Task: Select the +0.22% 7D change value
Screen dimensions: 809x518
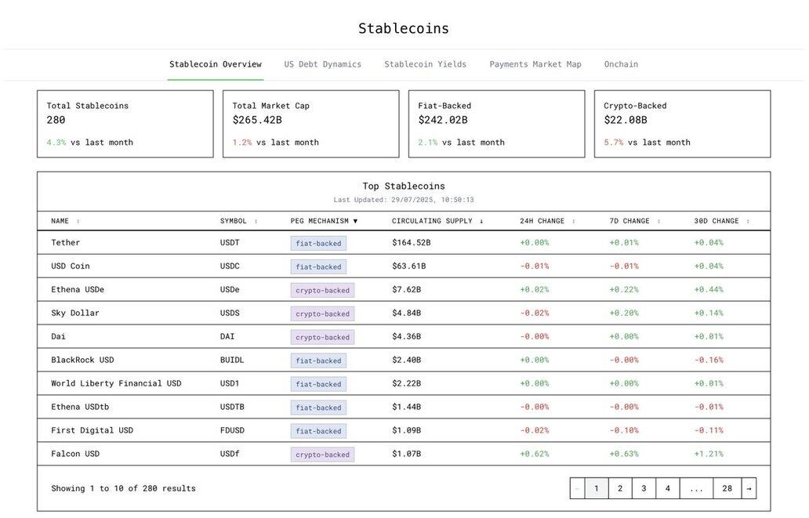Action: point(624,290)
